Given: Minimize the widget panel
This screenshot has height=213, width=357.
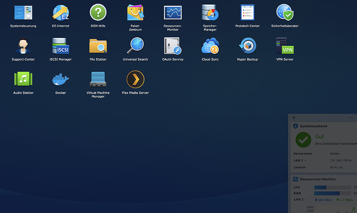Looking at the screenshot, I should click(x=351, y=118).
